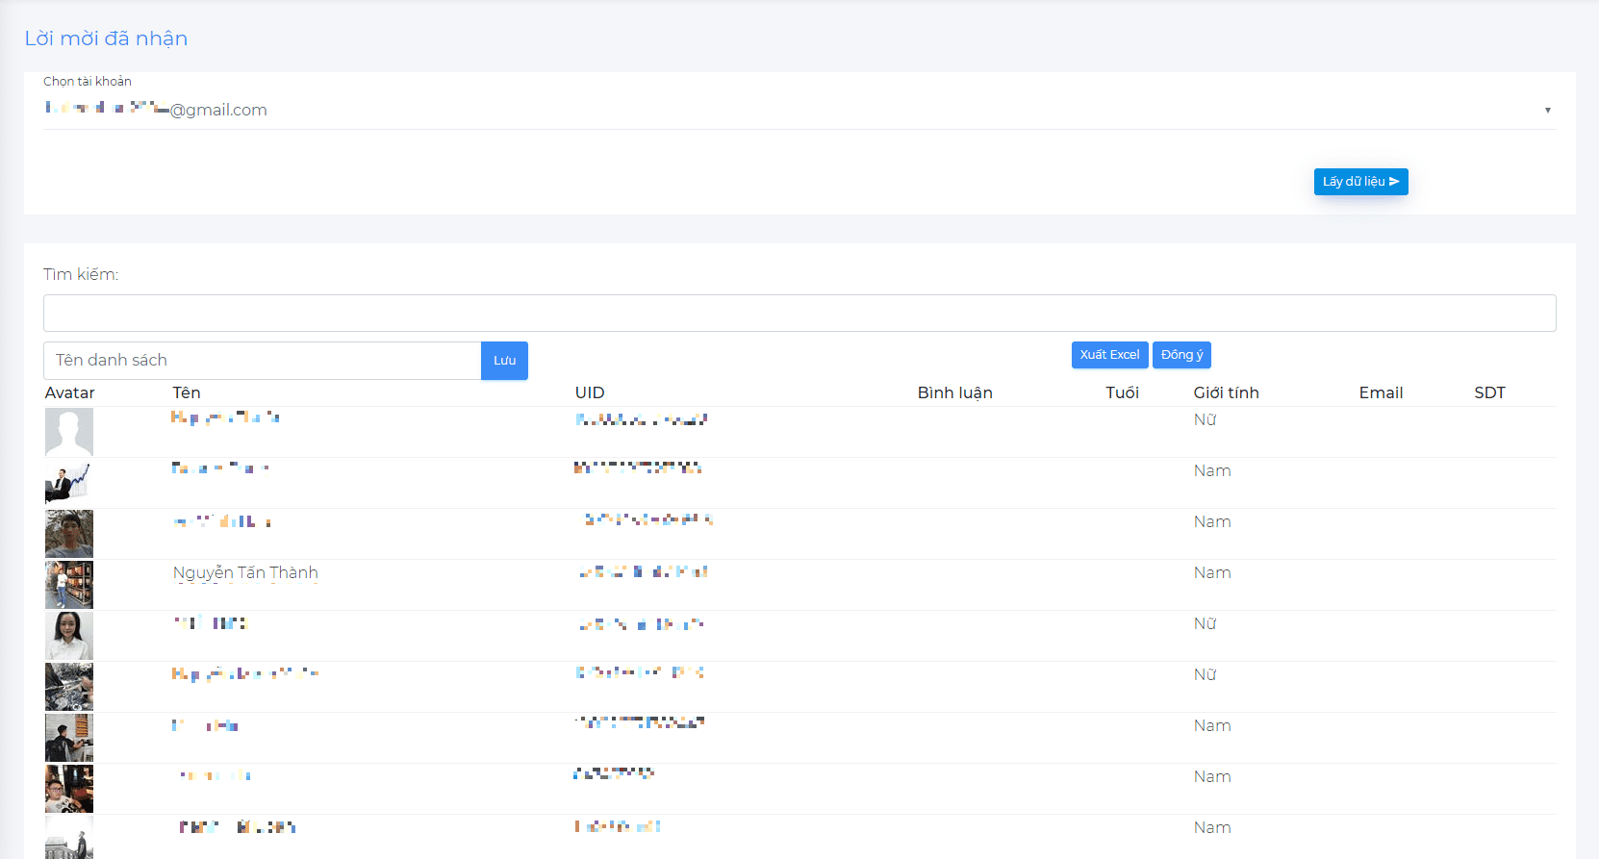
Task: Click the avatar with the rising chart graphic
Action: point(69,482)
